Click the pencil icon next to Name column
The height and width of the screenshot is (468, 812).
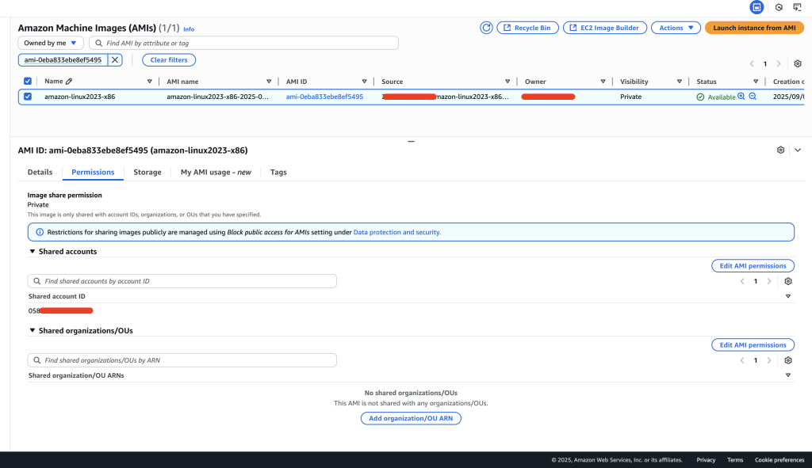[x=69, y=82]
